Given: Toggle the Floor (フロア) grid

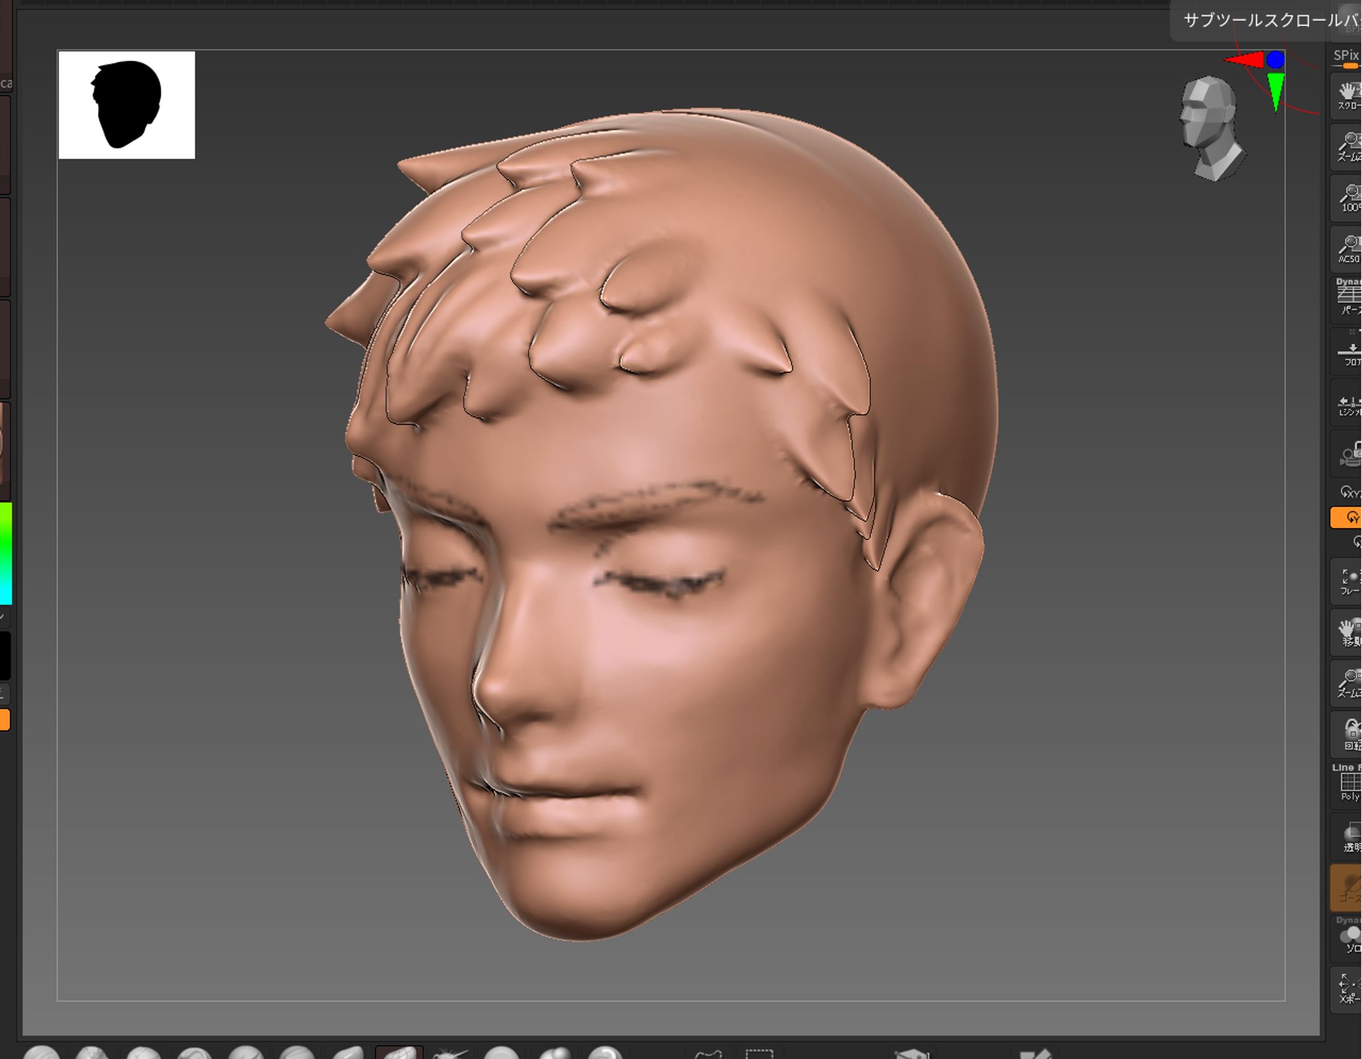Looking at the screenshot, I should point(1348,351).
